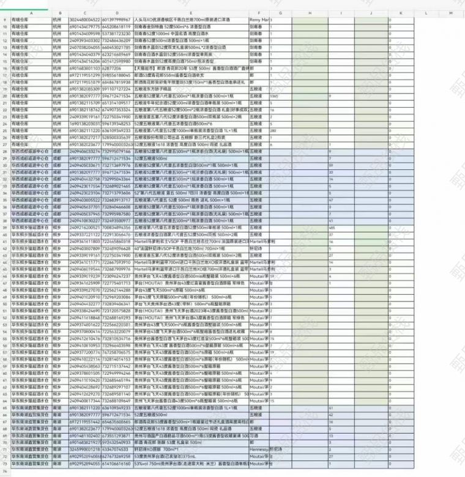Click the 'Remy Mar' brand cell
Screen dimensions: 465x477
pos(259,20)
